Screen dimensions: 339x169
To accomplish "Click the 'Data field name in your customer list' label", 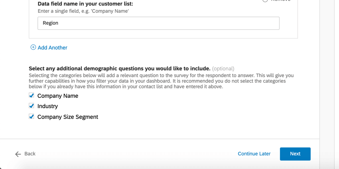I will coord(85,4).
